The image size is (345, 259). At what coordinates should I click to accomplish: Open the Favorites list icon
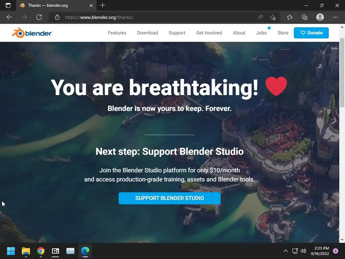point(290,17)
